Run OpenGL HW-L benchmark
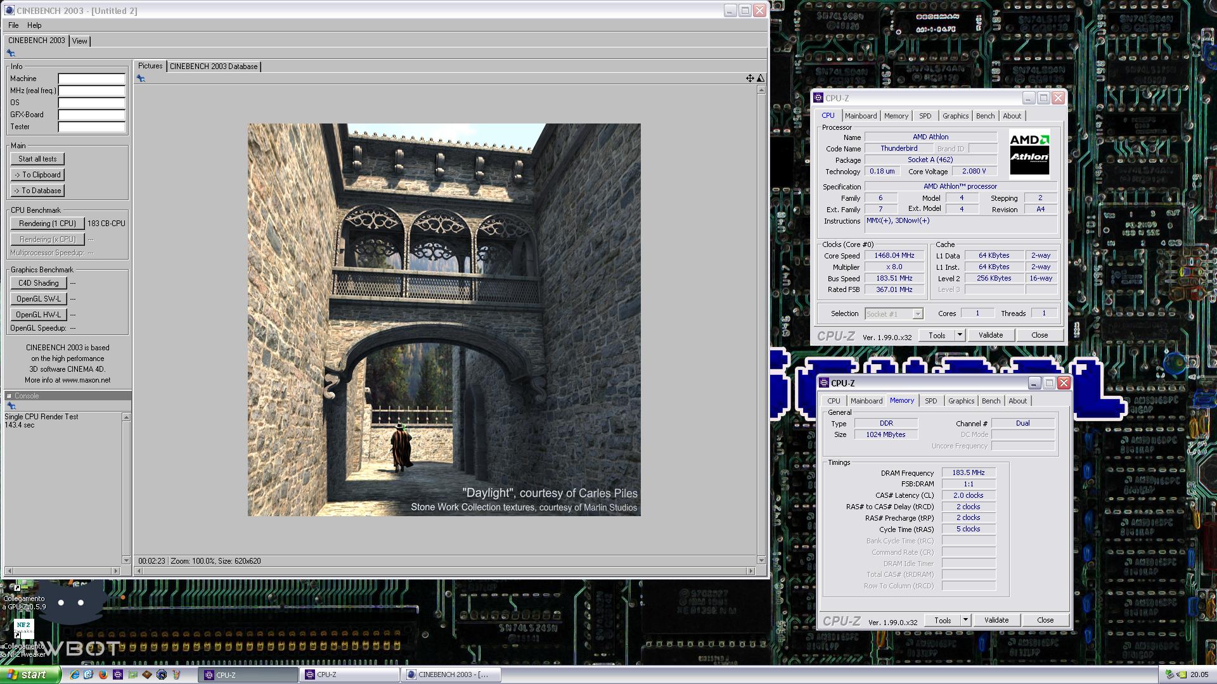This screenshot has width=1217, height=684. click(38, 315)
